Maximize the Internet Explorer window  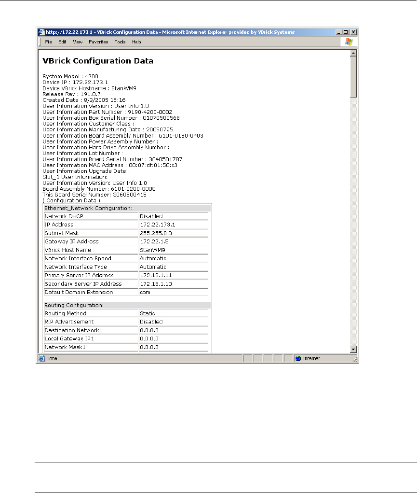pyautogui.click(x=346, y=32)
